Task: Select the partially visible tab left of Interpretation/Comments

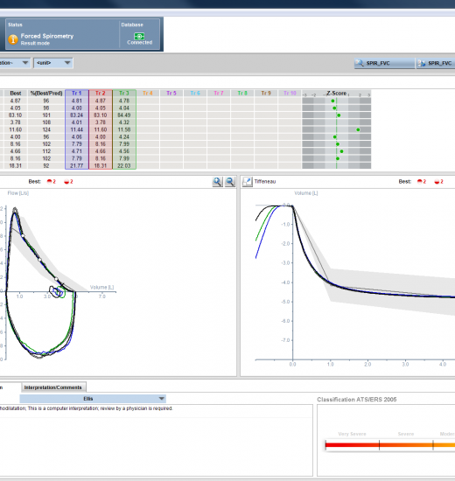Action: pos(10,387)
